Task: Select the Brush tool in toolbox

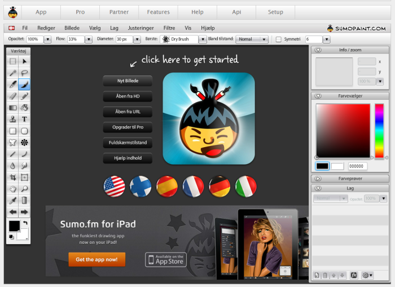Action: click(x=12, y=85)
